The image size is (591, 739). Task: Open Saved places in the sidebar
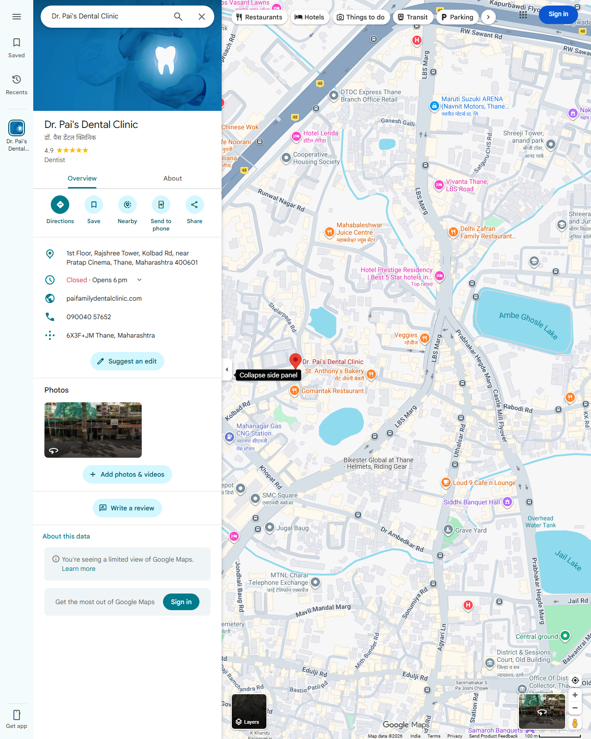tap(17, 48)
